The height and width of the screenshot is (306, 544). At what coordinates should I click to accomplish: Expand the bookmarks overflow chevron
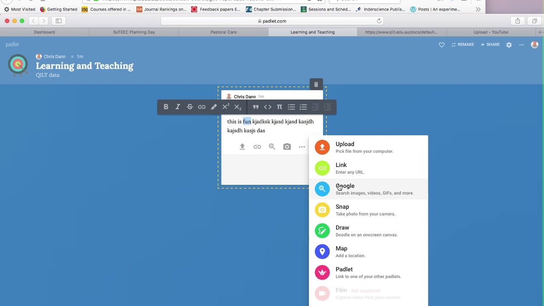coord(478,9)
